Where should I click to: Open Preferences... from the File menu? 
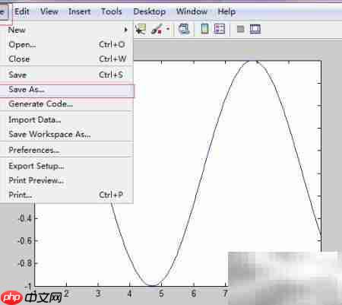67,150
